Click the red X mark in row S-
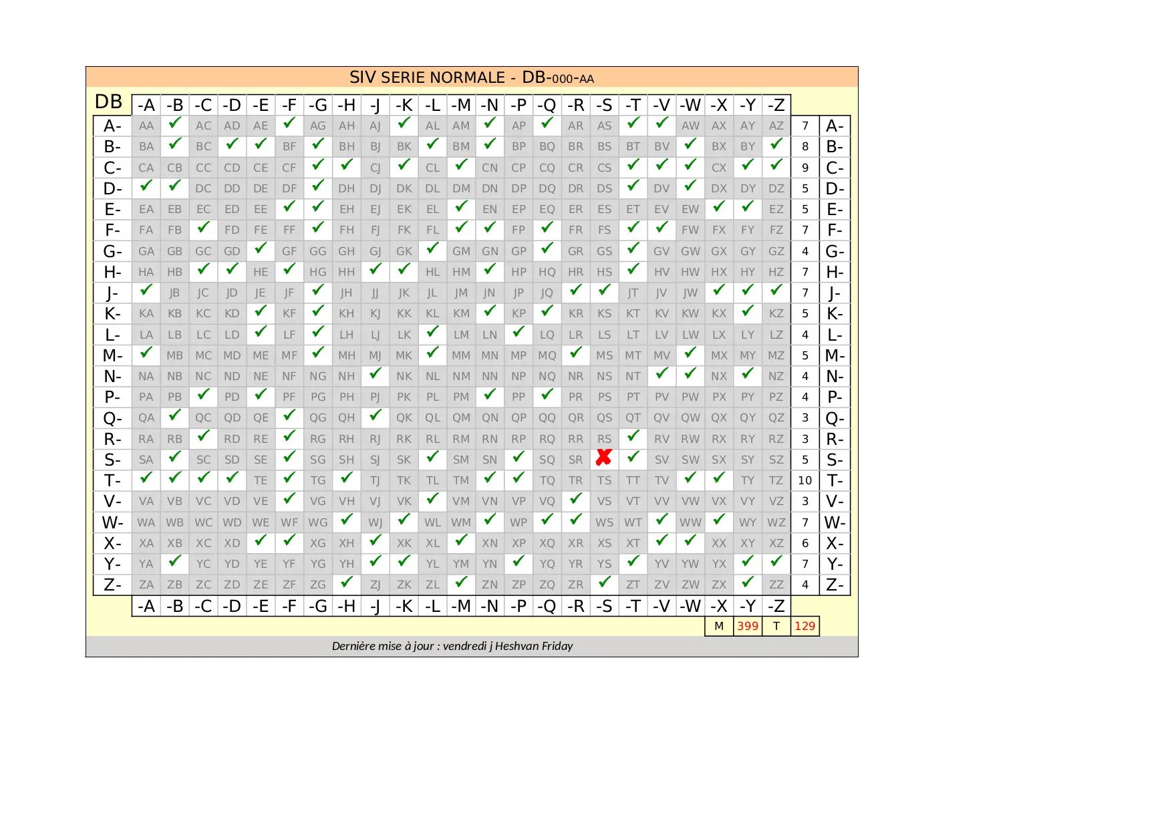Image resolution: width=1172 pixels, height=829 pixels. click(x=604, y=458)
